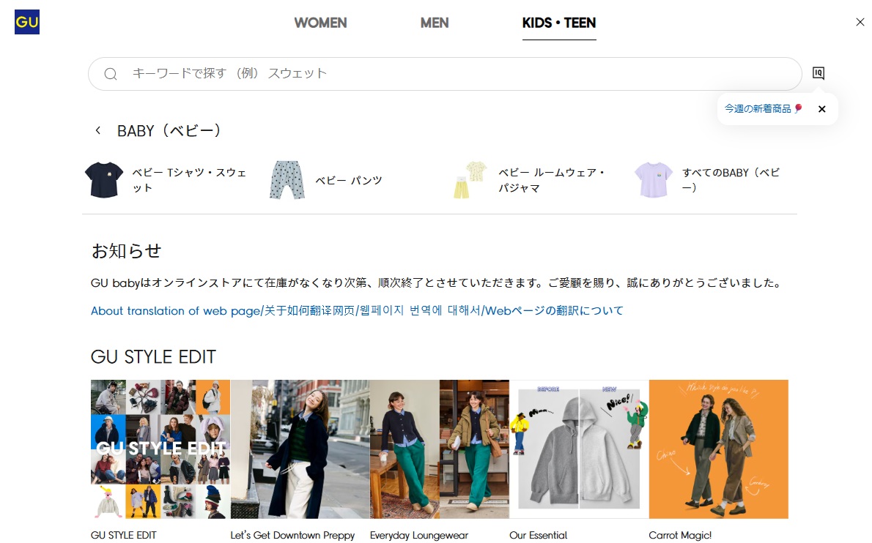Click lavender baby T-shirt icon
Image resolution: width=872 pixels, height=543 pixels.
coord(654,180)
